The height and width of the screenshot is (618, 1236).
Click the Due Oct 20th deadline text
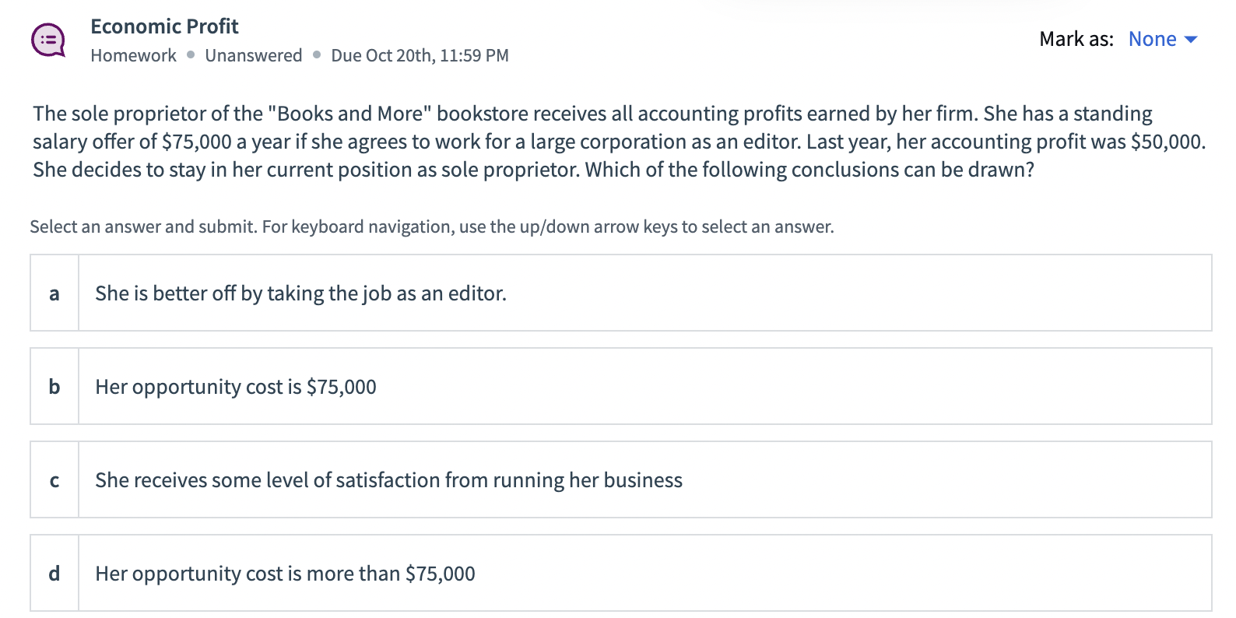[420, 55]
